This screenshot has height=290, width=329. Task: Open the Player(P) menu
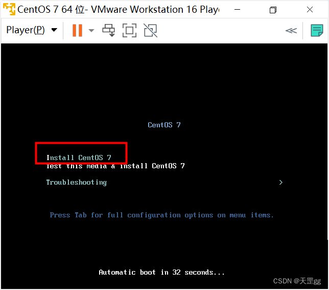[32, 30]
